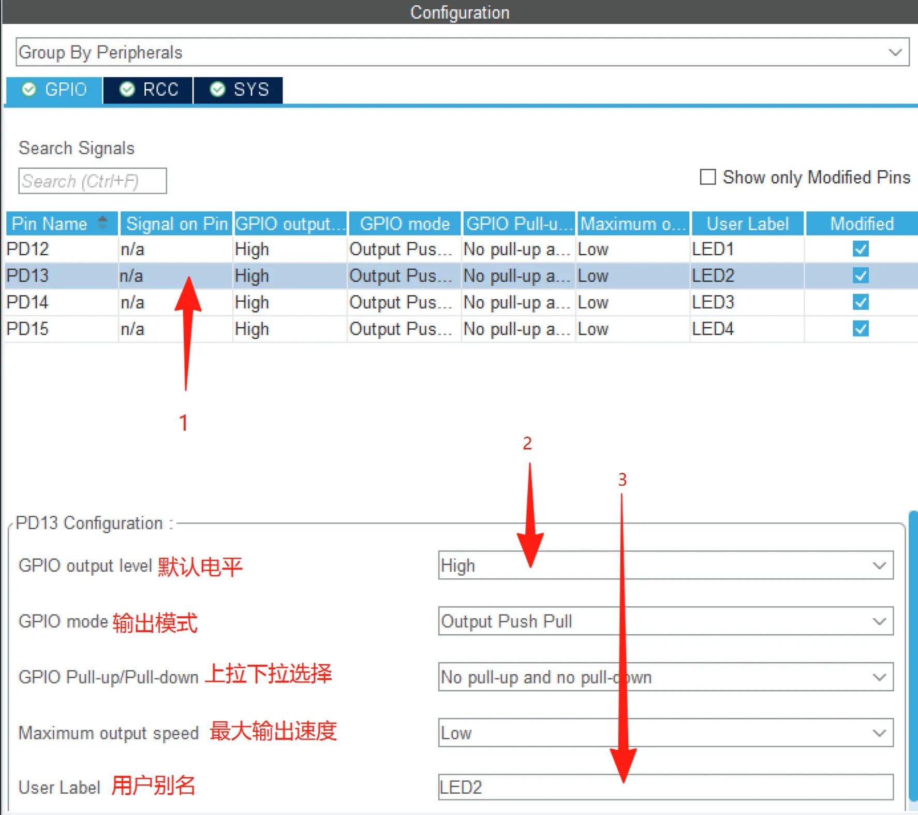Open the GPIO mode dropdown
Screen dimensions: 918x815
point(879,621)
